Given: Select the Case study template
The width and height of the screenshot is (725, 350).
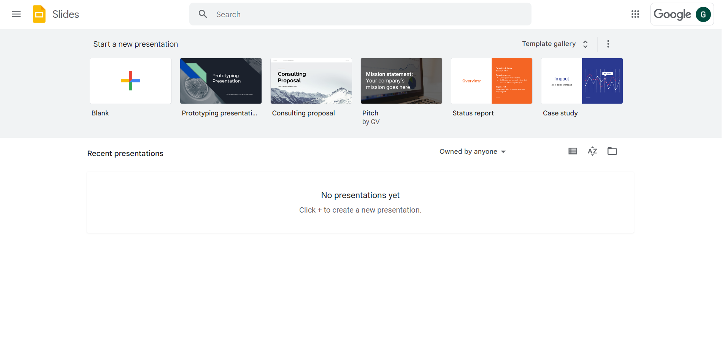Looking at the screenshot, I should [x=582, y=81].
